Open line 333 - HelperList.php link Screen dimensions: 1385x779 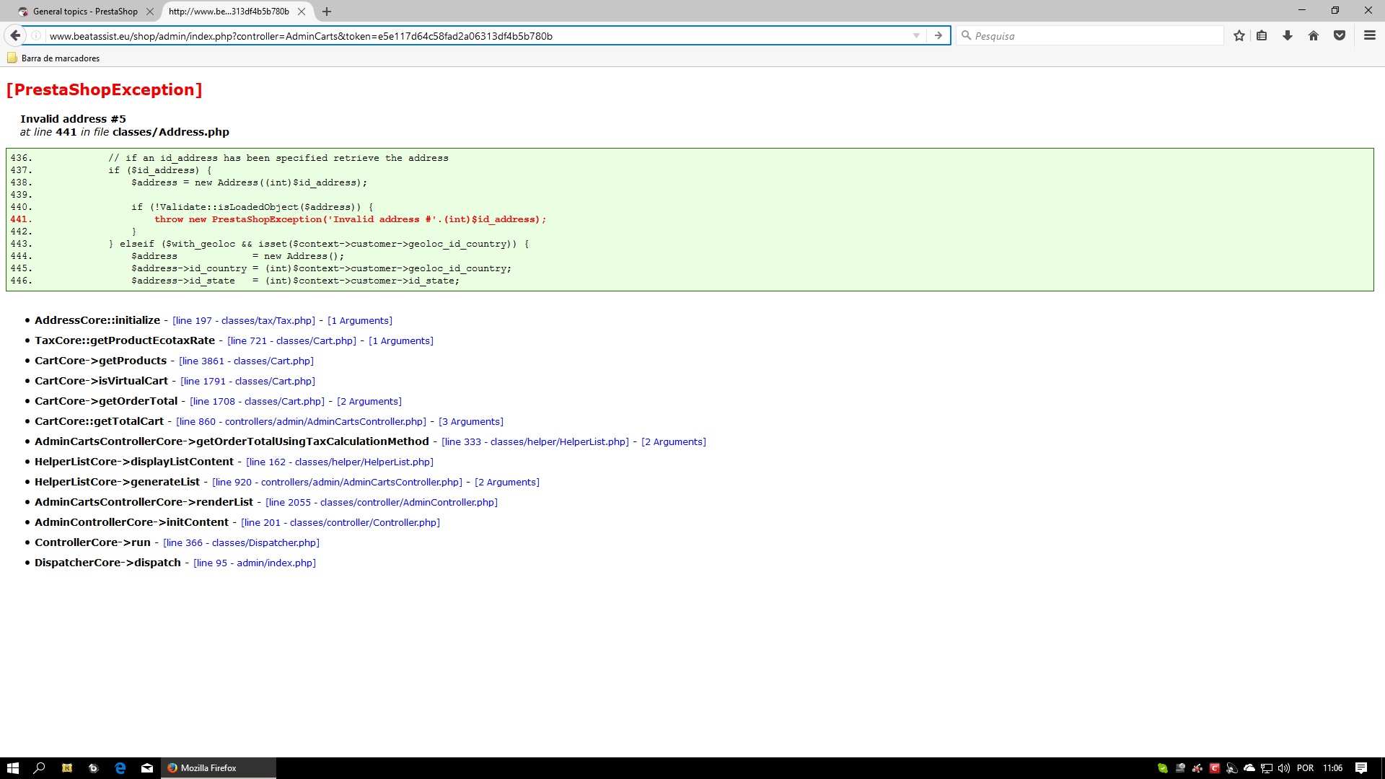coord(535,442)
